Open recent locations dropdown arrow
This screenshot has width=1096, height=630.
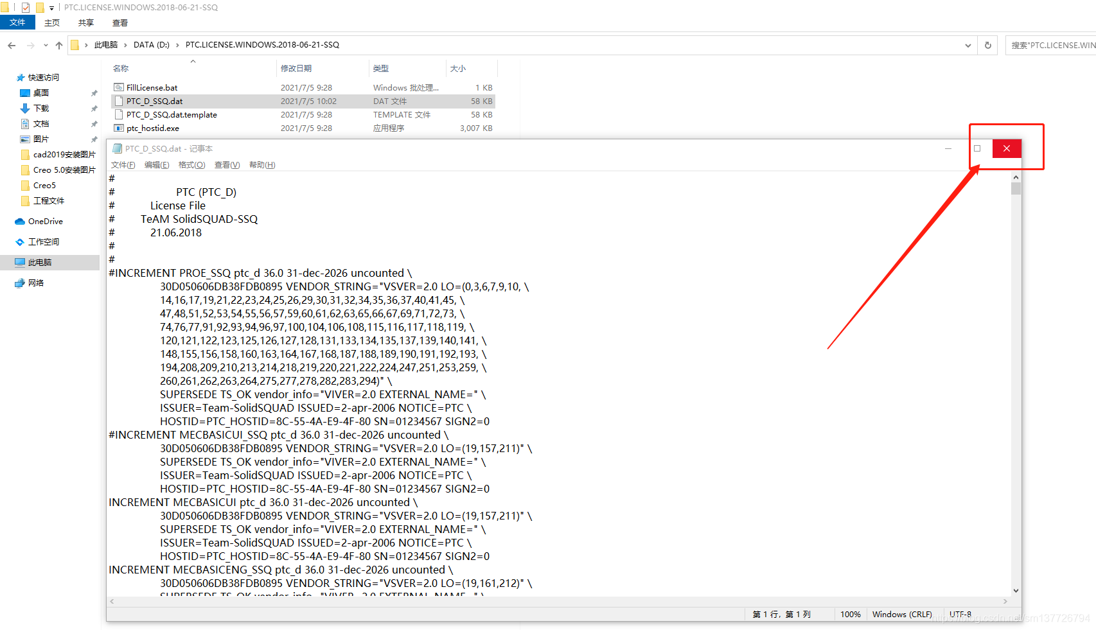pos(46,45)
